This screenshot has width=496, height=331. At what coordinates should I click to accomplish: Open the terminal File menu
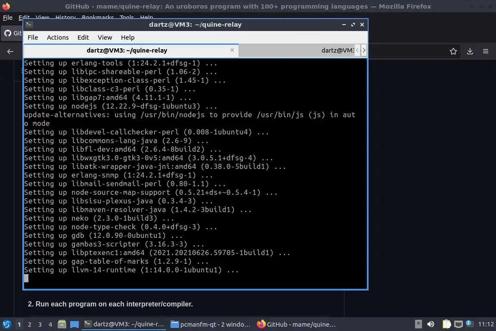point(33,37)
